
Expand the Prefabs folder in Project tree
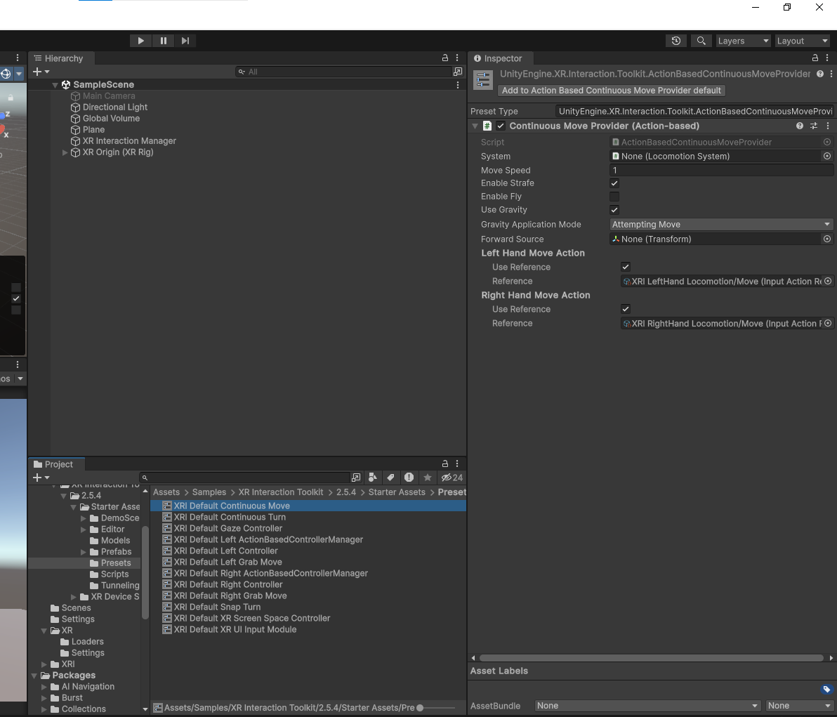(84, 552)
